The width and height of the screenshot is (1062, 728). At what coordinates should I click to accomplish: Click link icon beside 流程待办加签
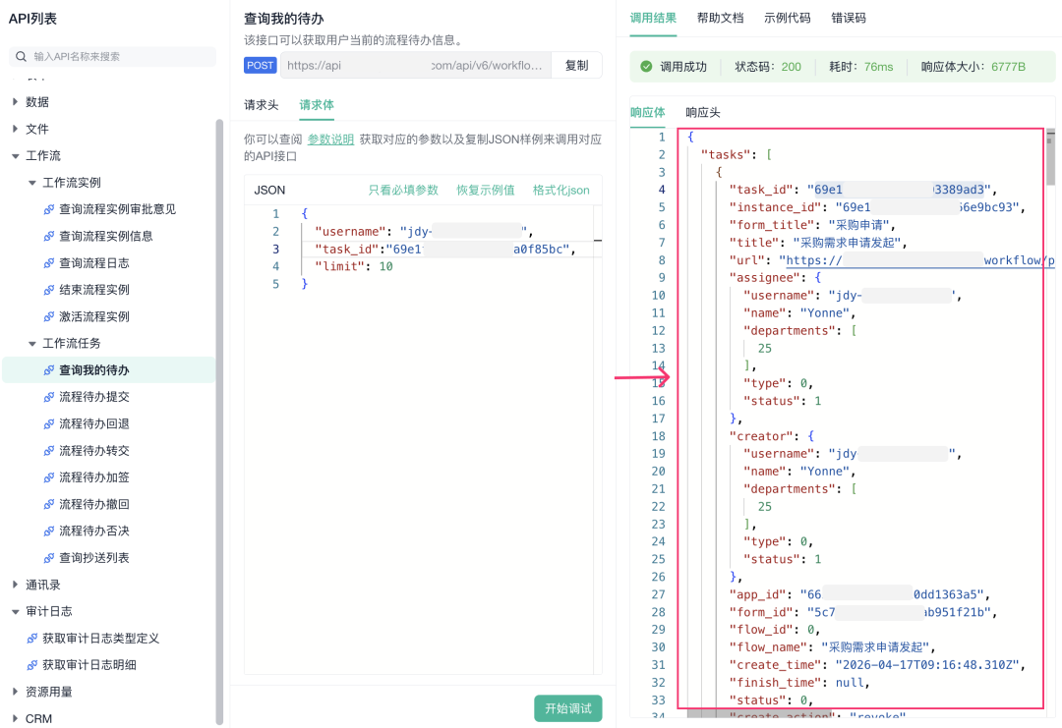[x=49, y=477]
